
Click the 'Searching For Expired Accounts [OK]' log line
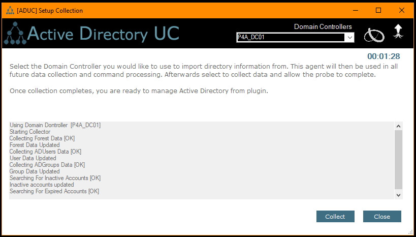[x=54, y=191]
